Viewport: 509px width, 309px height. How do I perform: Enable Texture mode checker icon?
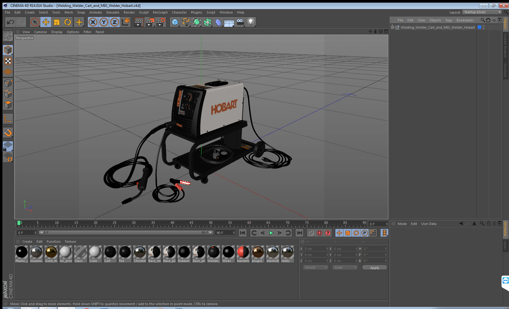8,61
